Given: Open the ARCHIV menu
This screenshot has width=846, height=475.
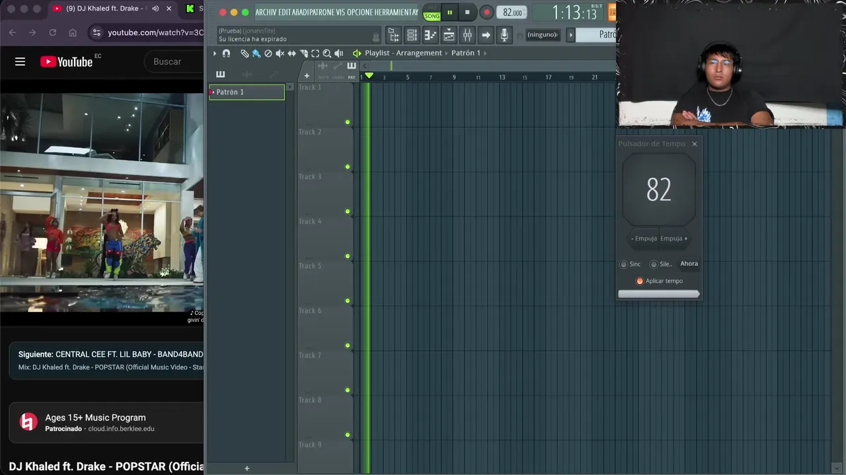Looking at the screenshot, I should point(266,13).
